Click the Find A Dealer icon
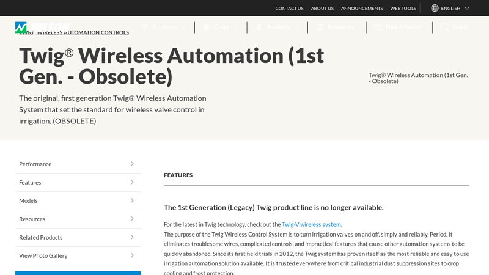The width and height of the screenshot is (489, 275). (378, 27)
